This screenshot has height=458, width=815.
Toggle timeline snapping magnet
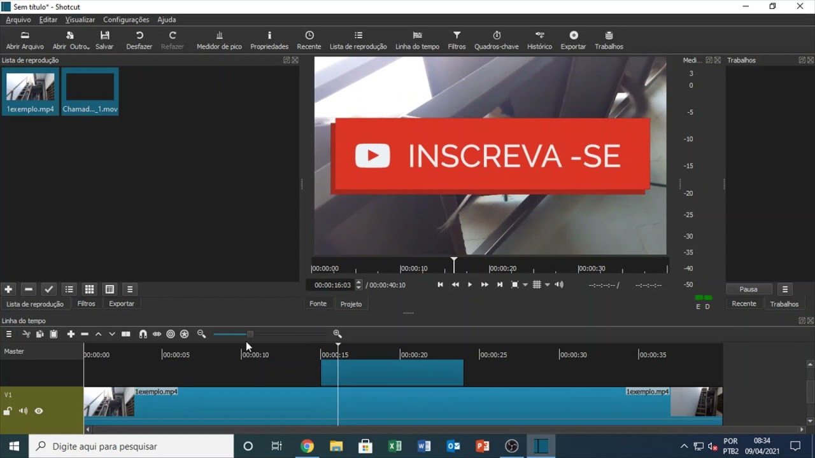point(143,334)
